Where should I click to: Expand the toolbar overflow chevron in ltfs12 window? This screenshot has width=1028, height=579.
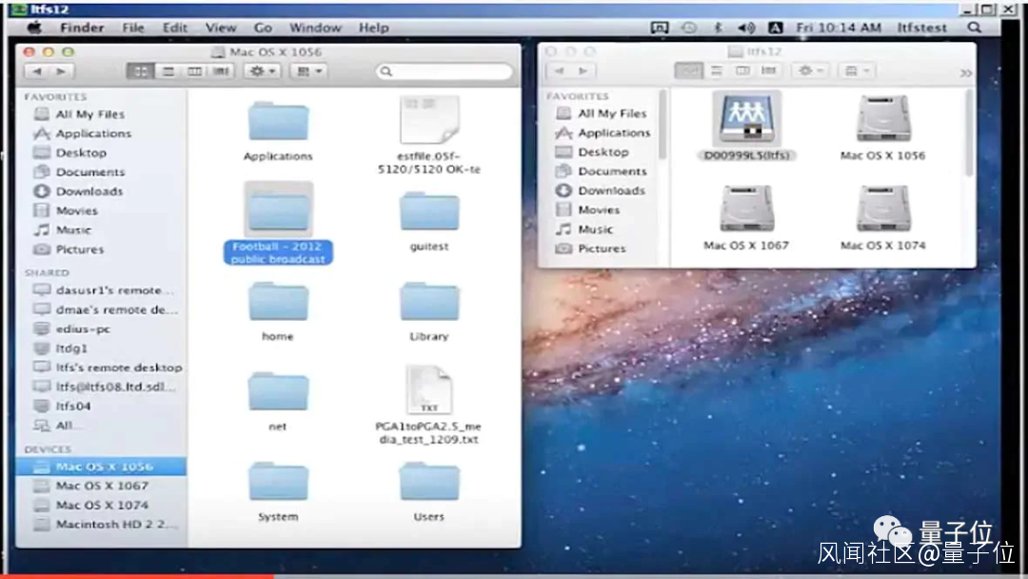[965, 72]
